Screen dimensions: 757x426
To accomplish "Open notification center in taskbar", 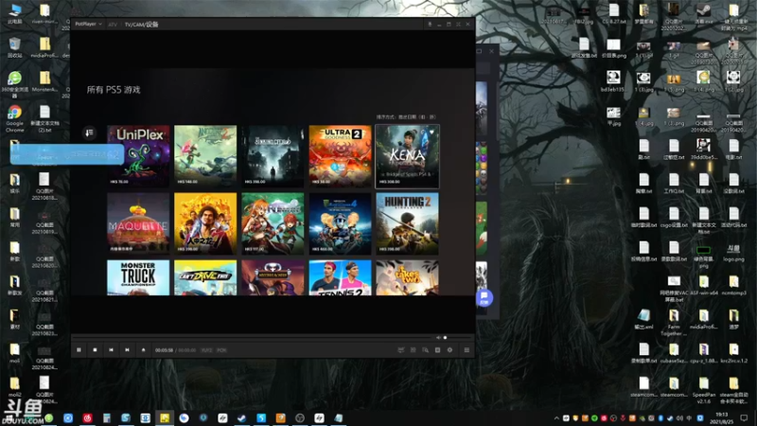I will pos(744,418).
